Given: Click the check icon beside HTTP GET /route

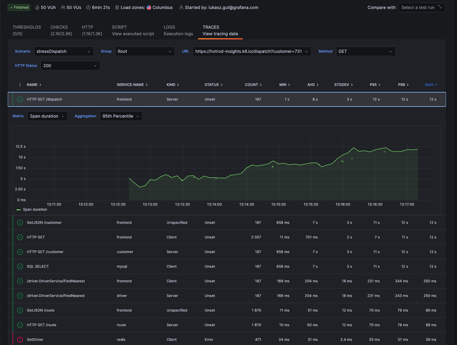Looking at the screenshot, I should click(20, 325).
